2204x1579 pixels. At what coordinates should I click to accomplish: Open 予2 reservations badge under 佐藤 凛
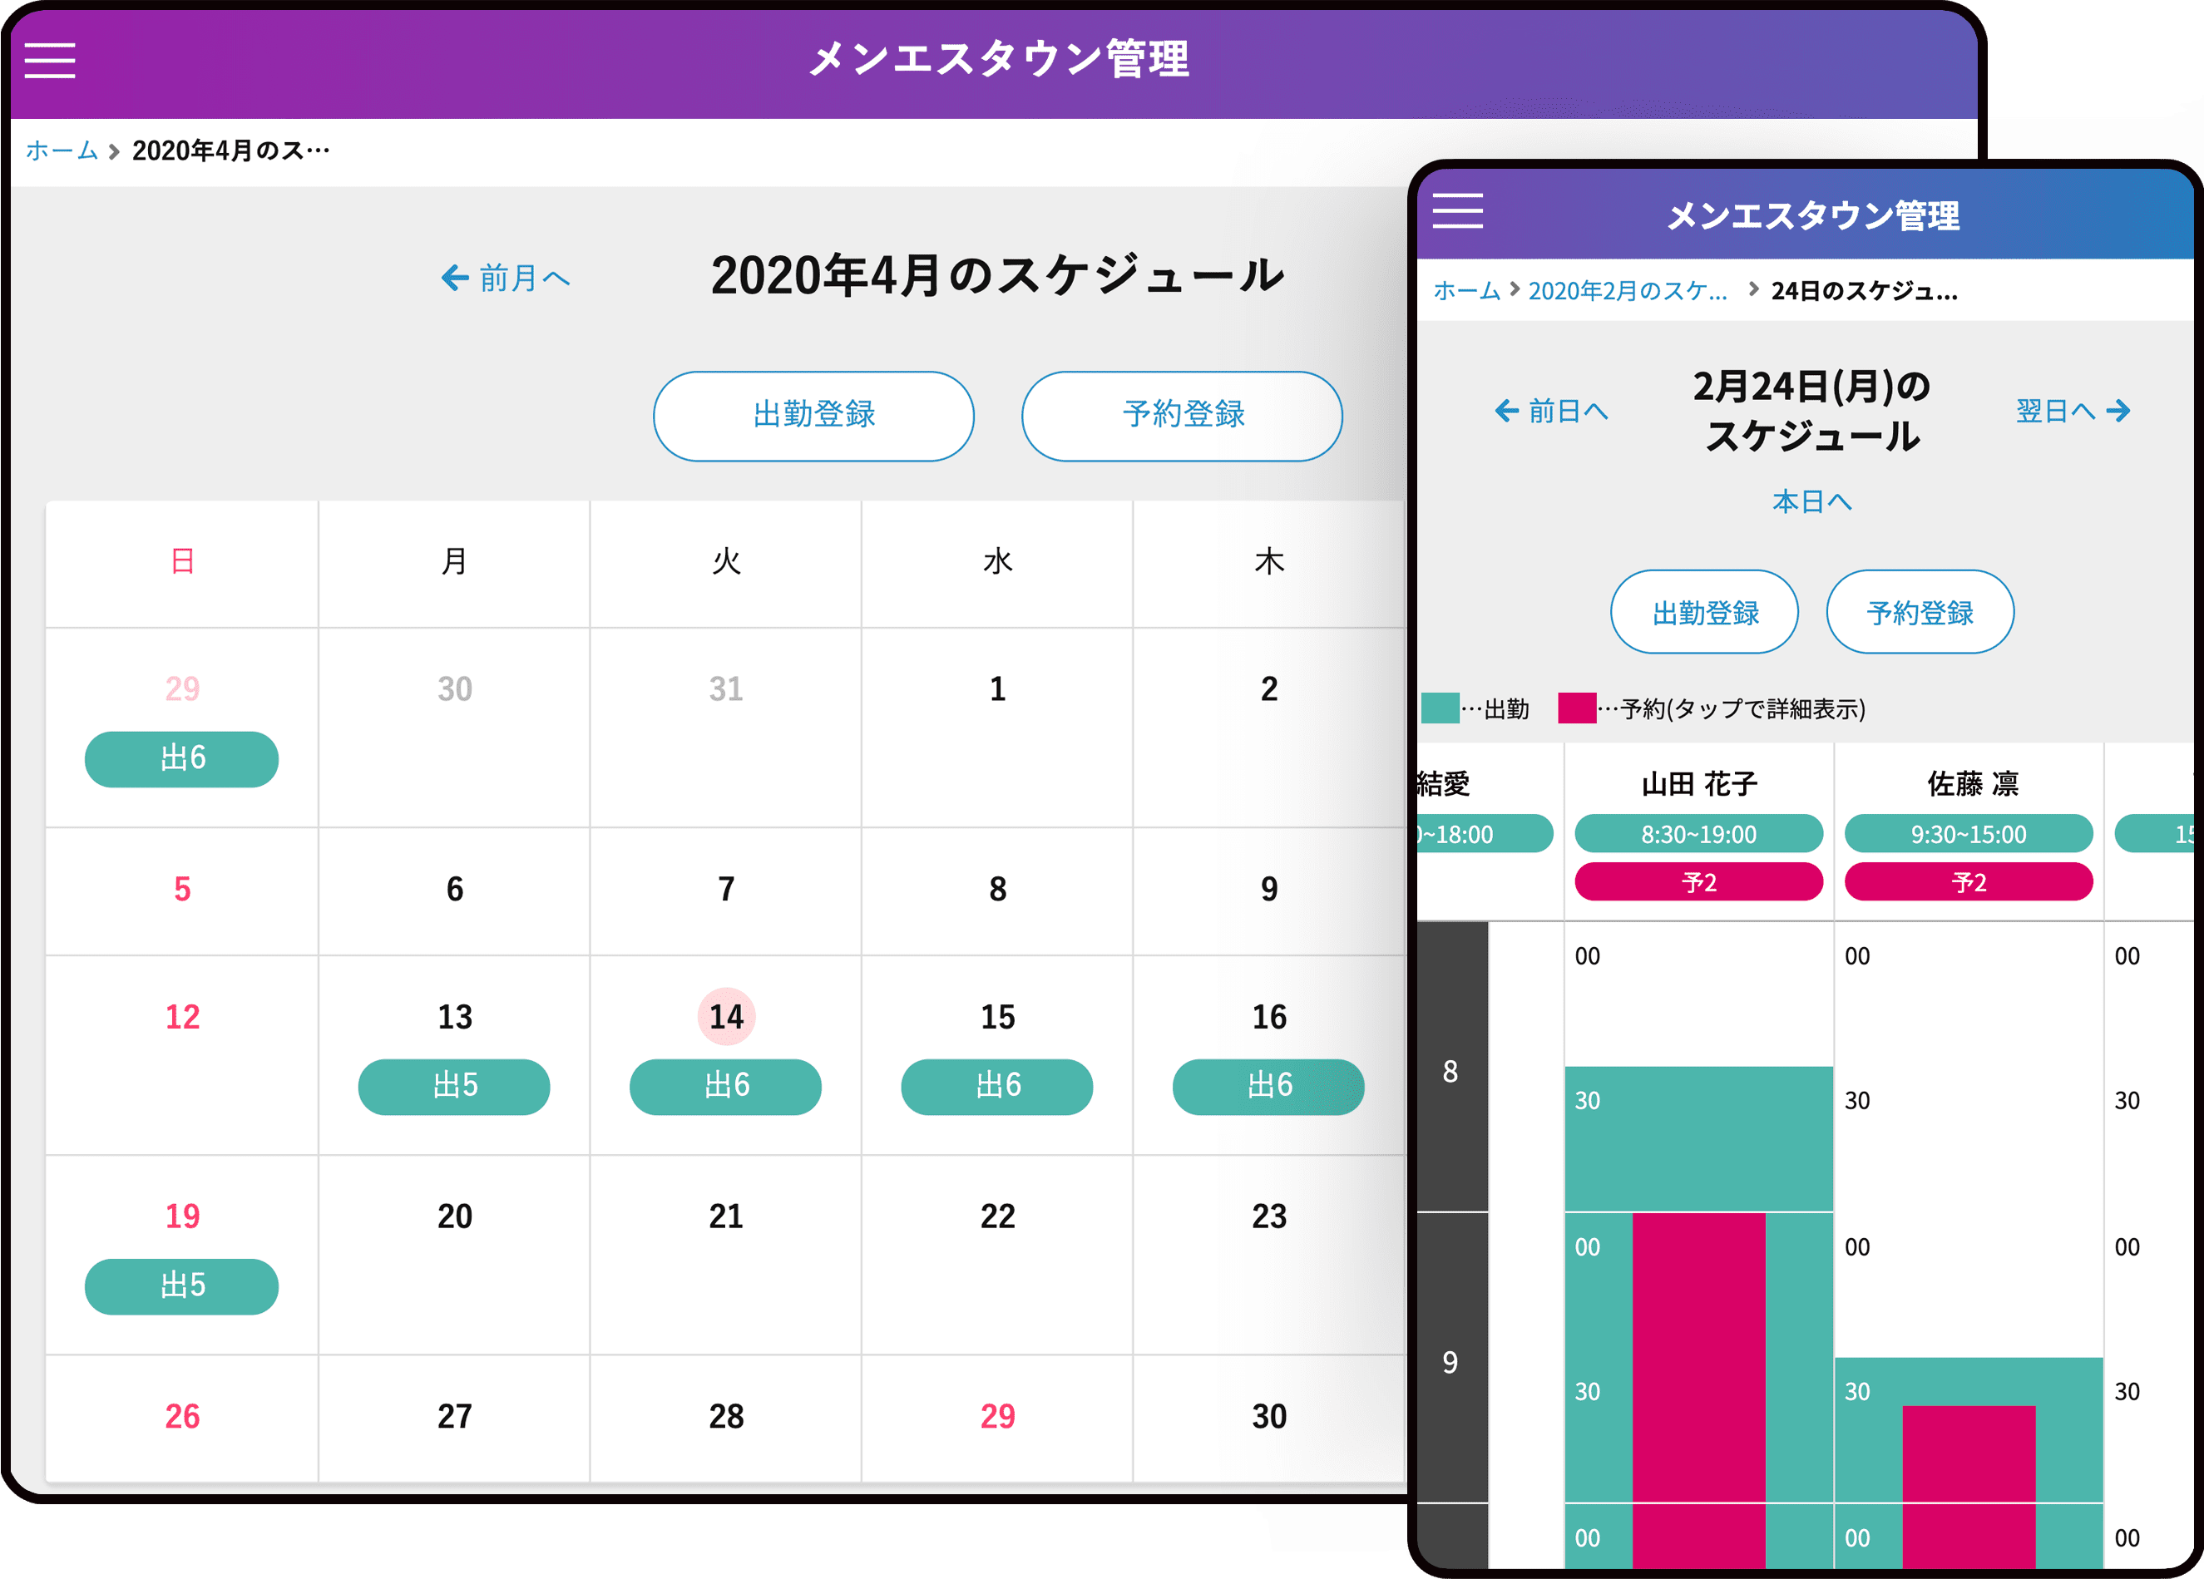1968,882
